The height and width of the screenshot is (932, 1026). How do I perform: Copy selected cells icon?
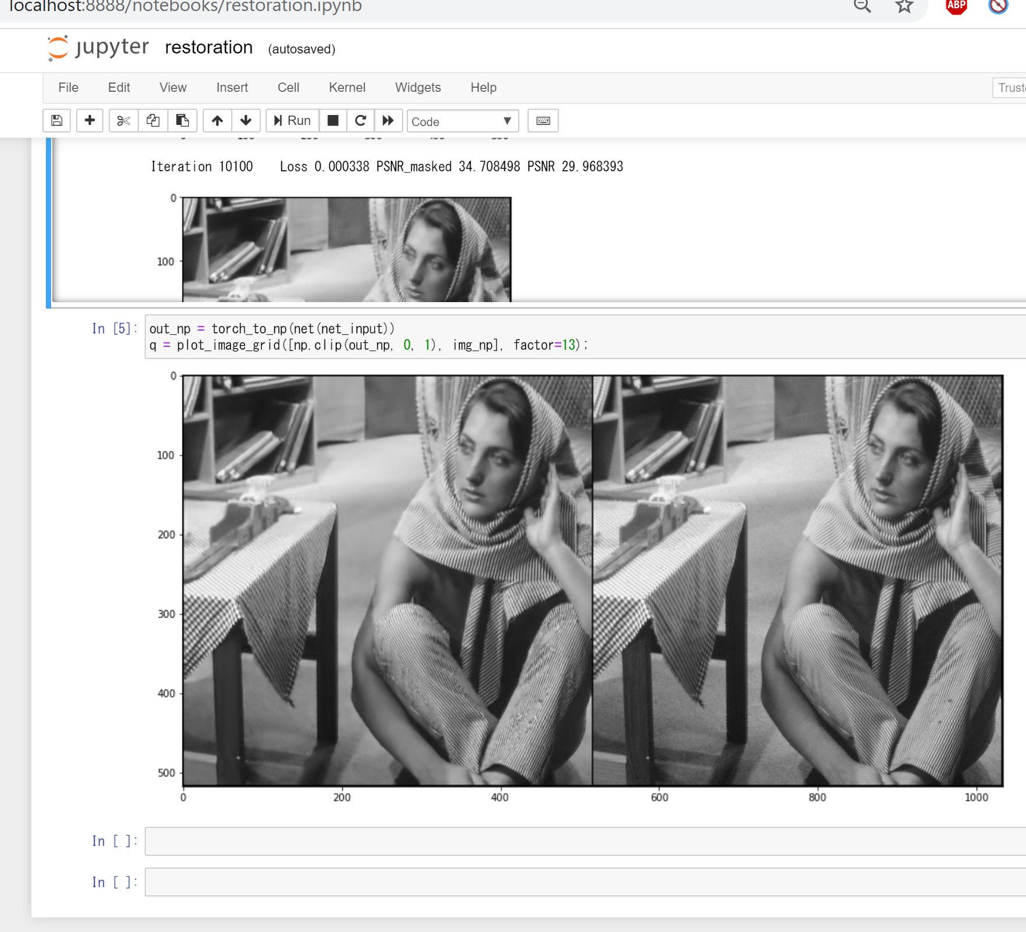[x=153, y=121]
